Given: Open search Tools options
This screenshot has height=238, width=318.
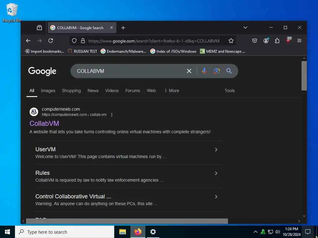Looking at the screenshot, I should (x=229, y=91).
